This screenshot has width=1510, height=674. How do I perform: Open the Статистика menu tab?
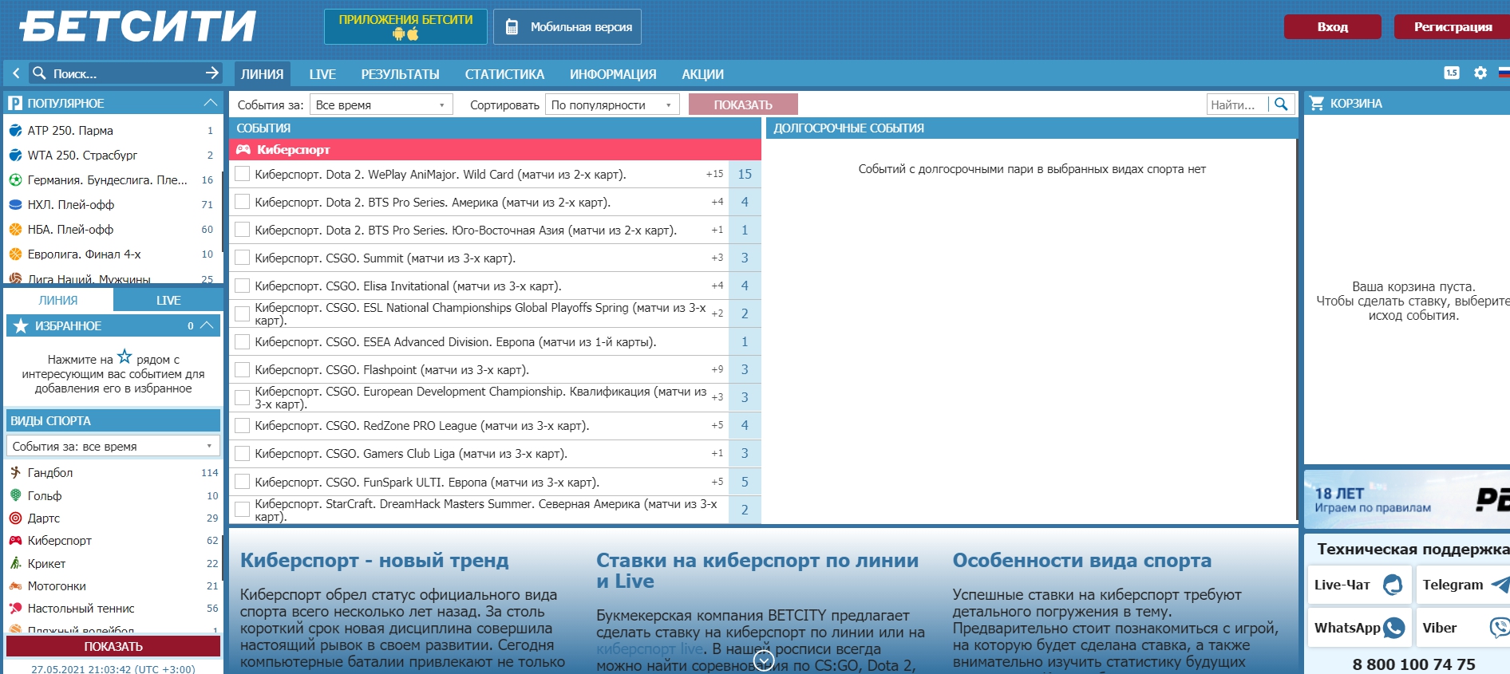tap(504, 74)
